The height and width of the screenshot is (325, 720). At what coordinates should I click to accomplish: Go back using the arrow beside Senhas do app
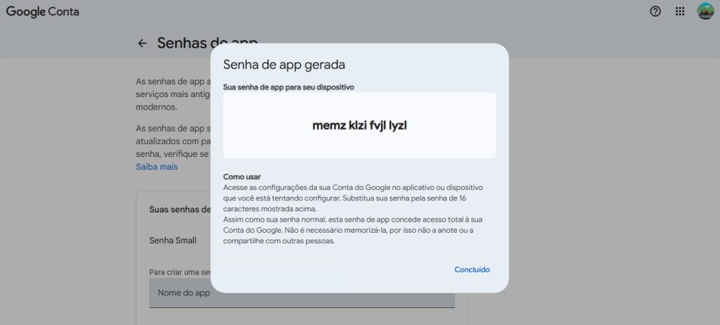(142, 43)
